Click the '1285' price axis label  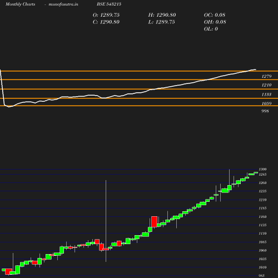pos(262,175)
